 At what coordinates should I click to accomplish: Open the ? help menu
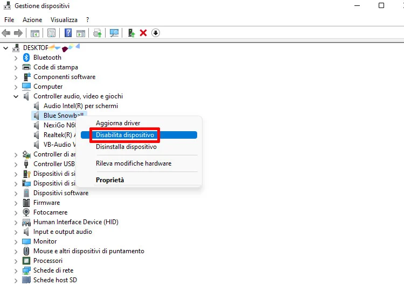click(x=88, y=20)
